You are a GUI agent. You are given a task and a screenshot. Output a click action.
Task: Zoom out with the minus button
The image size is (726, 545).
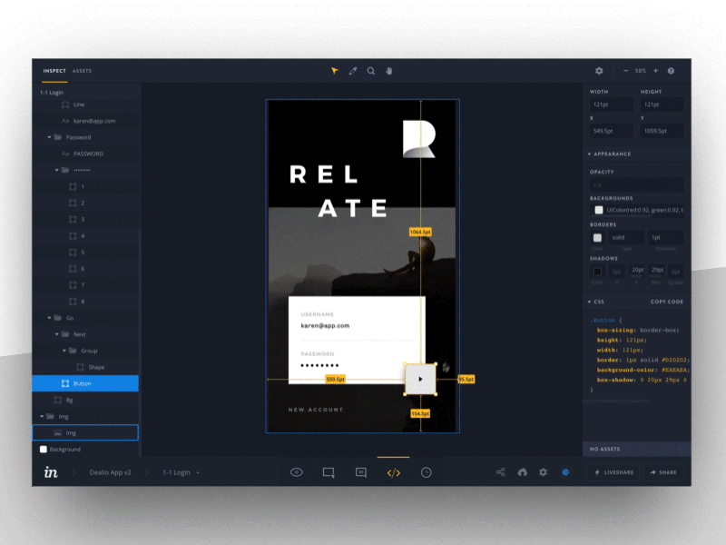coord(625,71)
